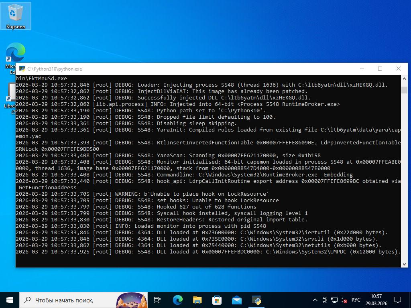Toggle the muted volume icon in system tray
Image resolution: width=411 pixels, height=308 pixels.
[344, 300]
